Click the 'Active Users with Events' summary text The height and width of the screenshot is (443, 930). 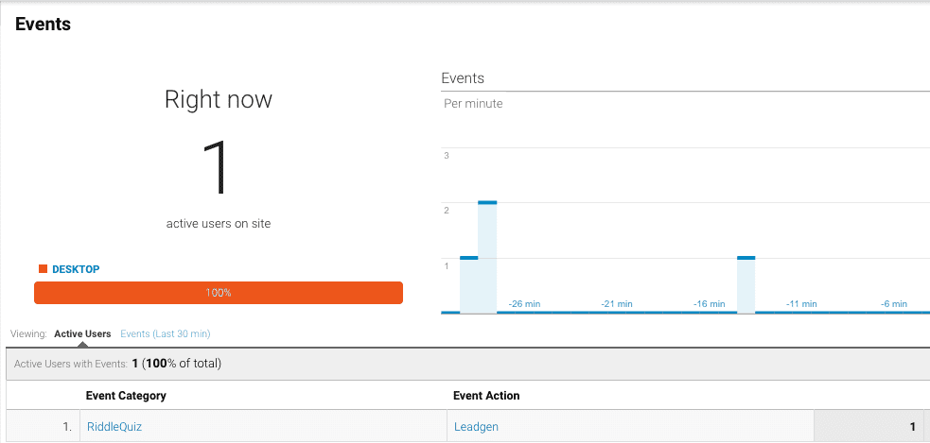click(x=117, y=364)
